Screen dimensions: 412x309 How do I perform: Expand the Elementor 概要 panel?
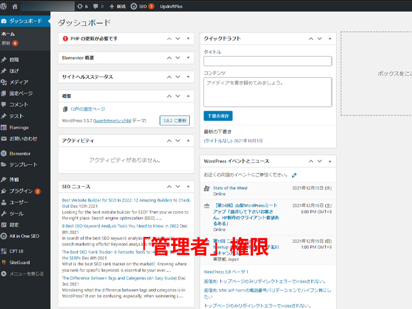[x=188, y=58]
